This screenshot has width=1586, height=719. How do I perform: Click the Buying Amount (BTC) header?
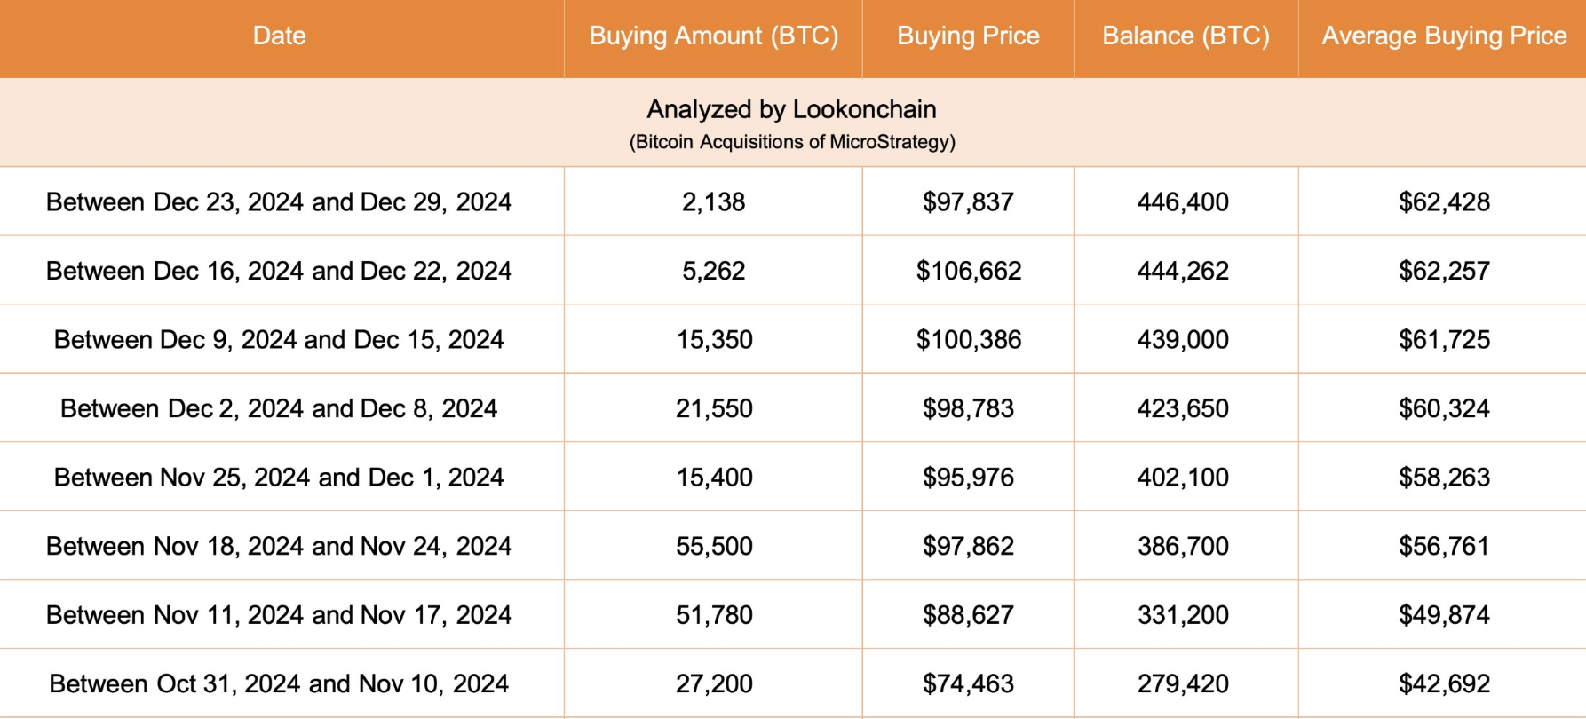713,36
